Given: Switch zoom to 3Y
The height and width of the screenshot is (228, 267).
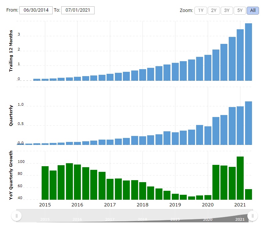Looking at the screenshot, I should [227, 10].
